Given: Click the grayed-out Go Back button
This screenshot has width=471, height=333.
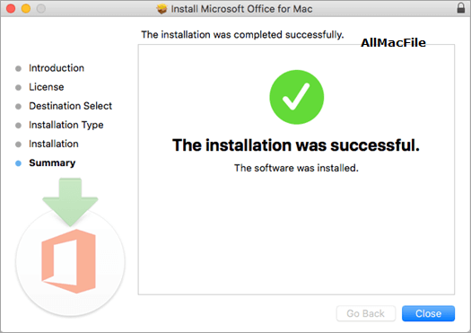Looking at the screenshot, I should tap(365, 313).
